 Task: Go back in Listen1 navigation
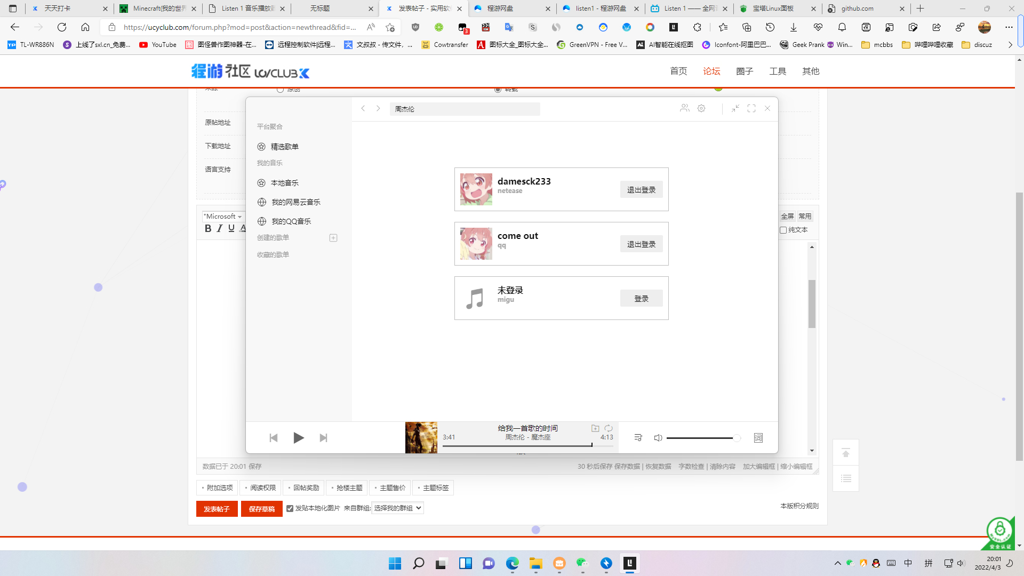363,108
